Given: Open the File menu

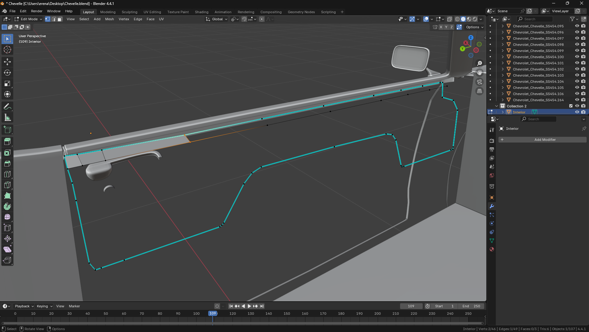Looking at the screenshot, I should pos(13,11).
